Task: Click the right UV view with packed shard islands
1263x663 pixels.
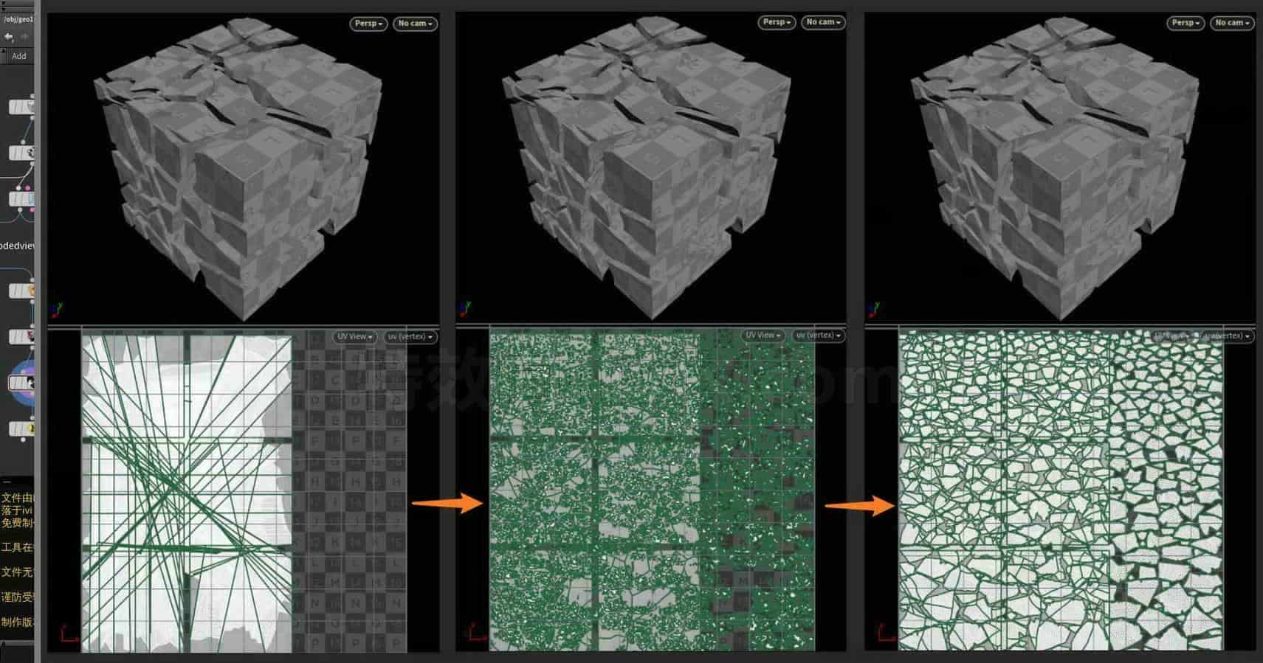Action: [x=1061, y=490]
